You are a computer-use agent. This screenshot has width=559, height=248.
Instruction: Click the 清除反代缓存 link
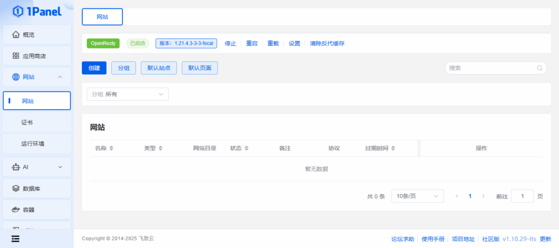tap(327, 44)
